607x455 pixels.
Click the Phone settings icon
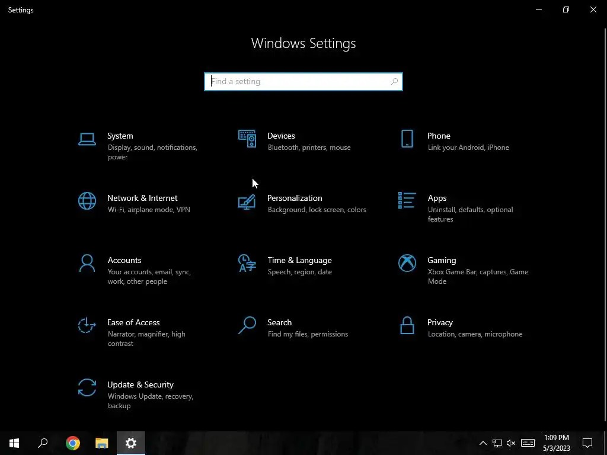[x=407, y=139]
